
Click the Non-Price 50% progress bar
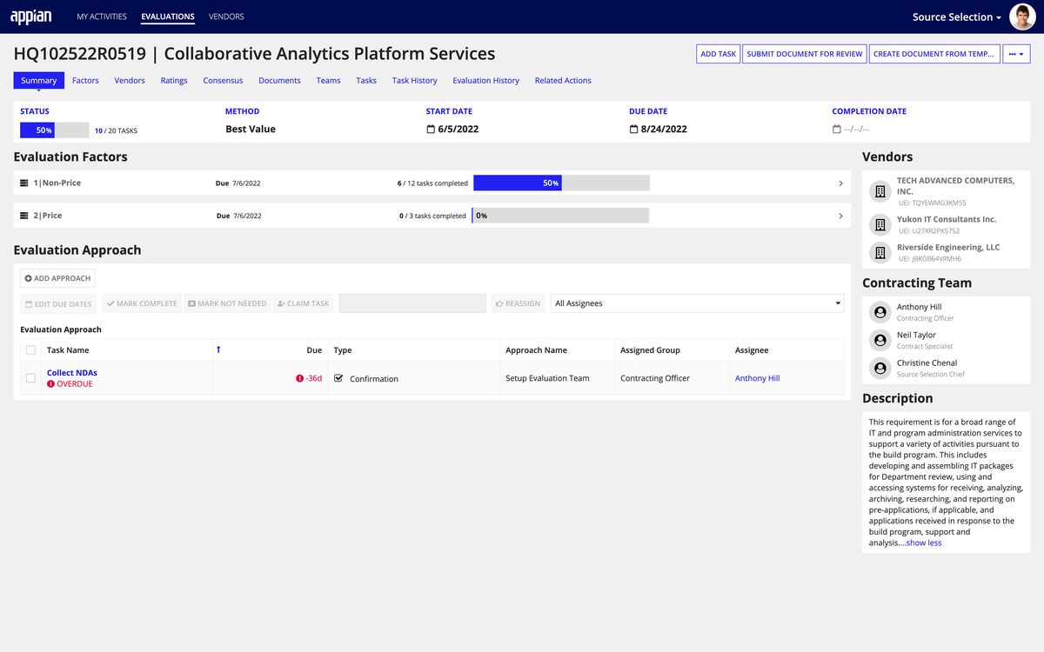pyautogui.click(x=561, y=183)
